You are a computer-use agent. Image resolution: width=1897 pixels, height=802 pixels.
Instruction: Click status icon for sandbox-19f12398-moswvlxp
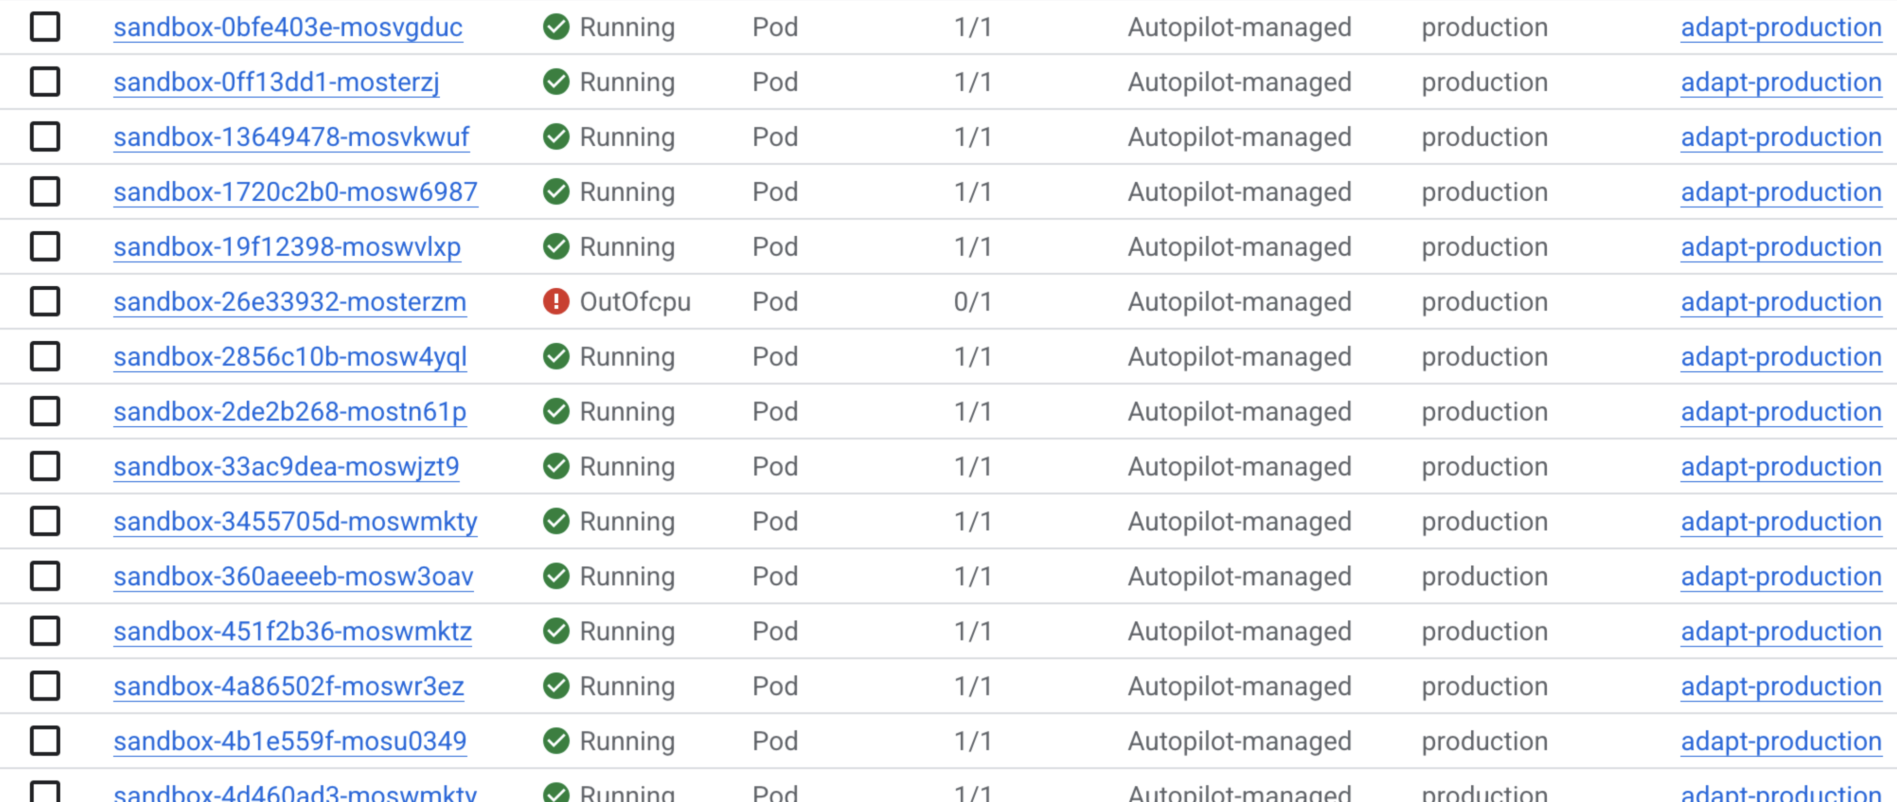556,247
